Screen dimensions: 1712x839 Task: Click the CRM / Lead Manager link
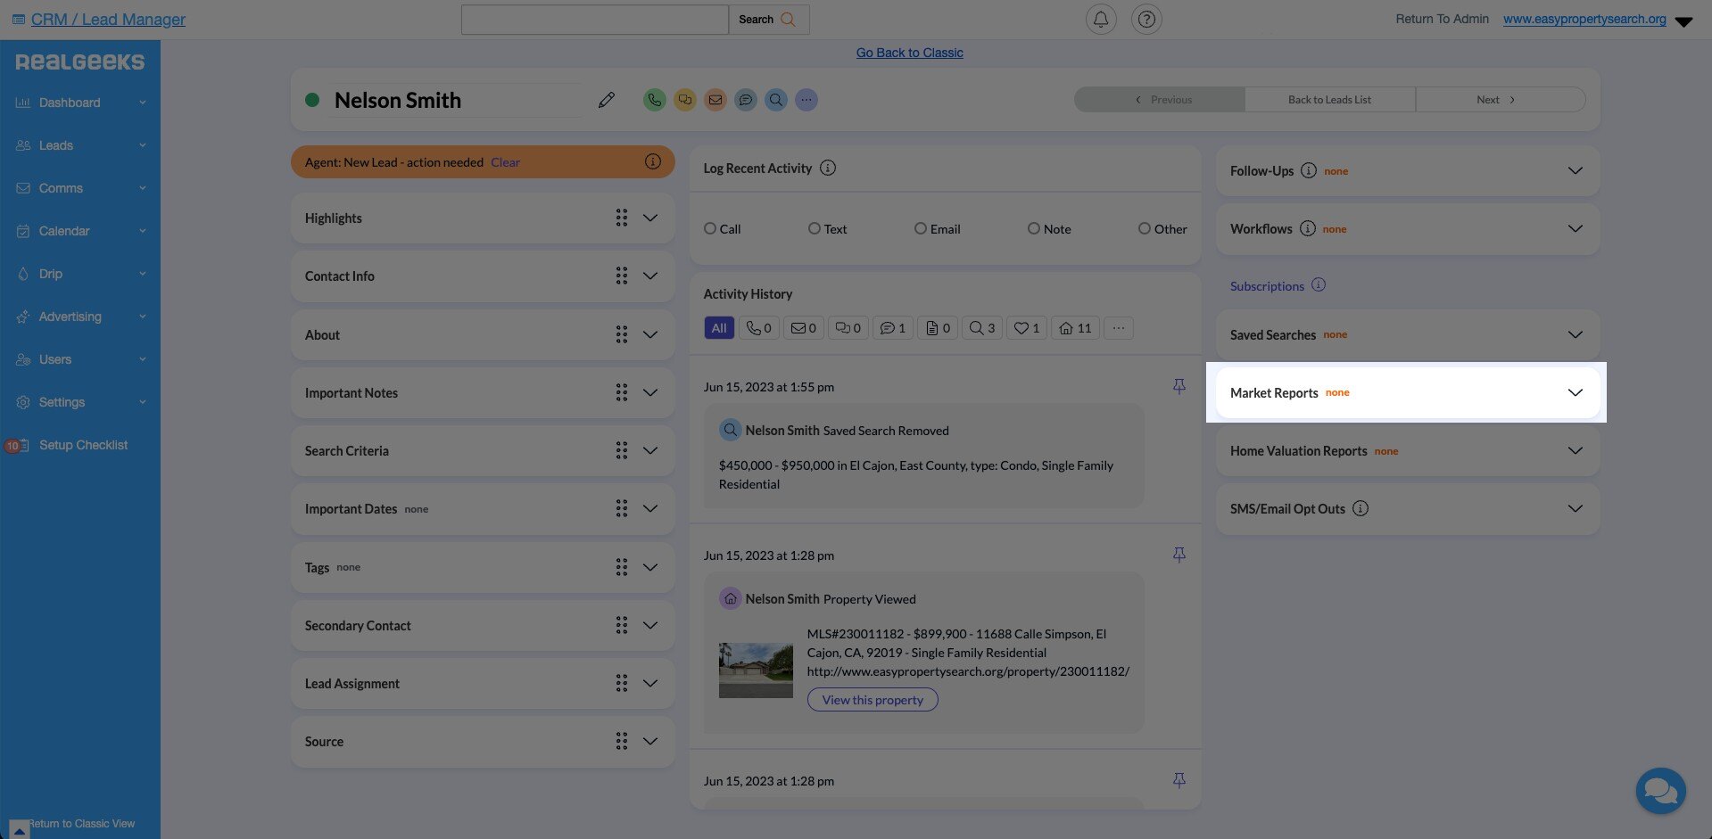[108, 20]
